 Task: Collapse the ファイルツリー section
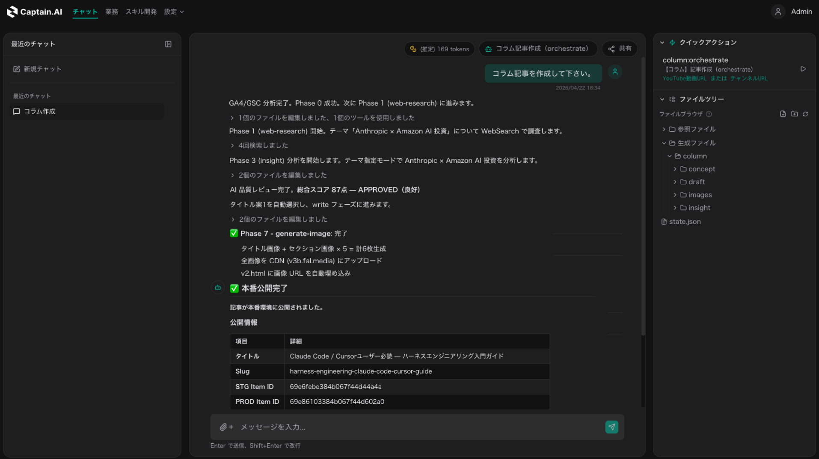662,99
